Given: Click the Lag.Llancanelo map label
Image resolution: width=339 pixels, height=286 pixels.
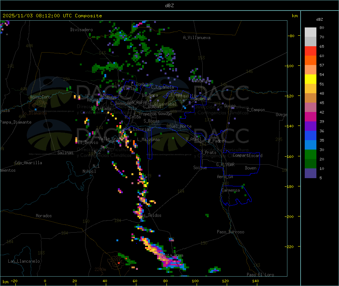Looking at the screenshot, I should 24,261.
